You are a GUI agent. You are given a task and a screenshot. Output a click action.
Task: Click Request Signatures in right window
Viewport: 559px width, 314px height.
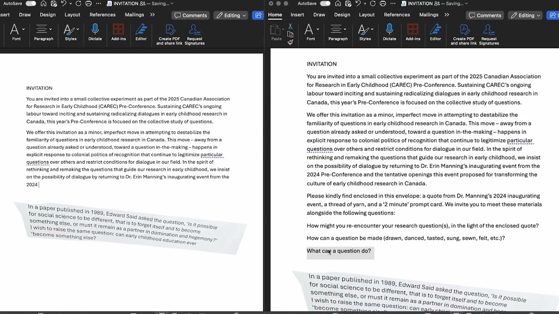[489, 34]
